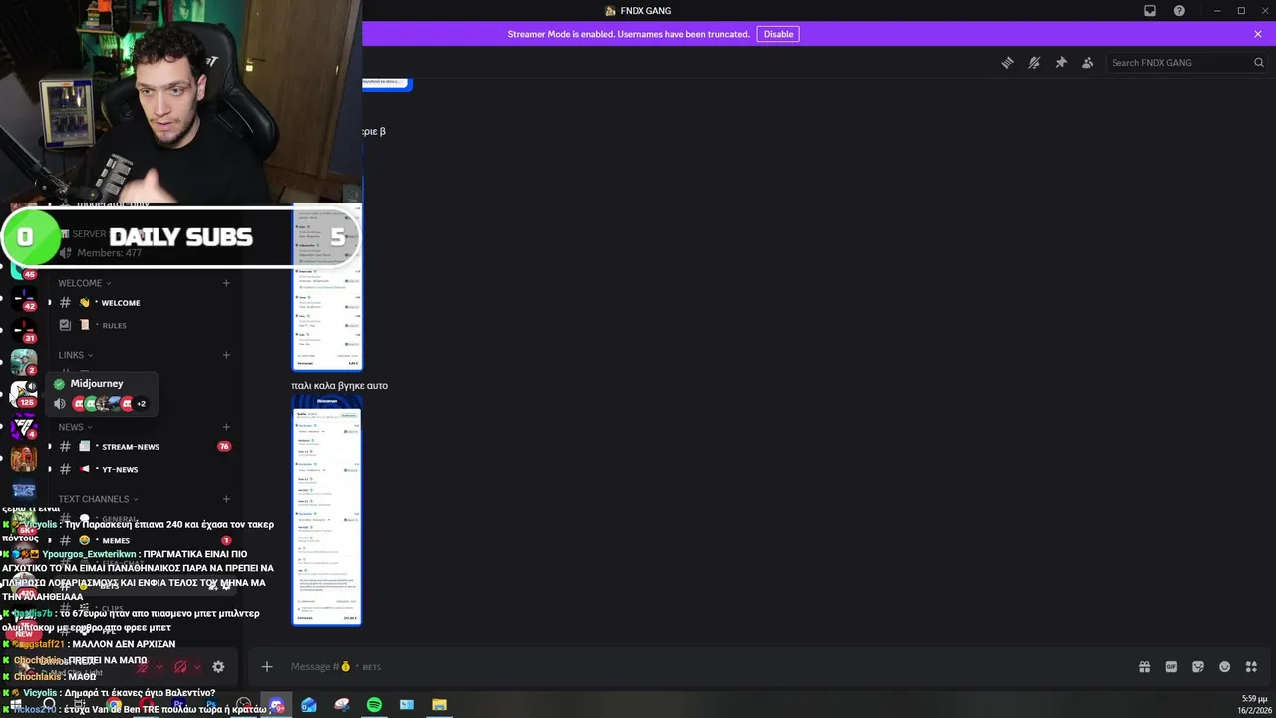Open Discord from the taskbar

276,705
